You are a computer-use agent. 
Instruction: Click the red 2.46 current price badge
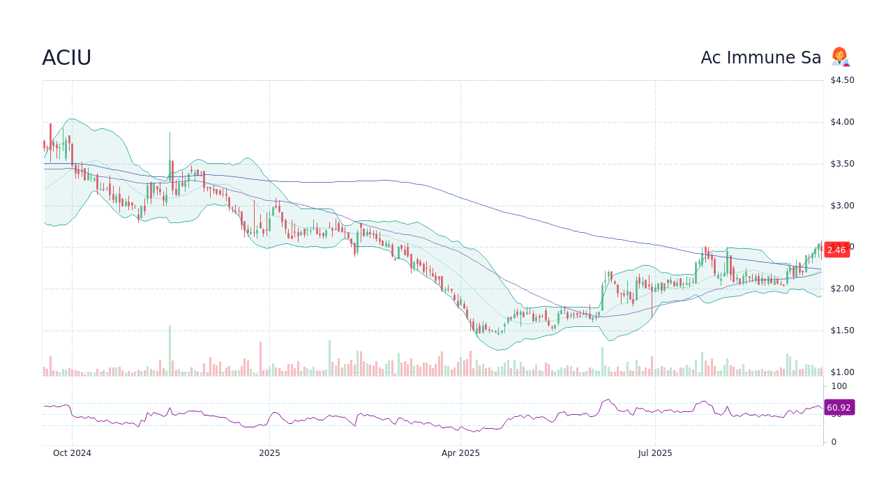[836, 250]
